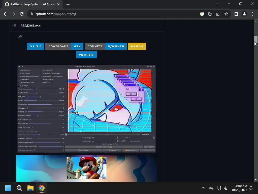Open the Windows Start menu
This screenshot has height=194, width=258.
tap(8, 188)
